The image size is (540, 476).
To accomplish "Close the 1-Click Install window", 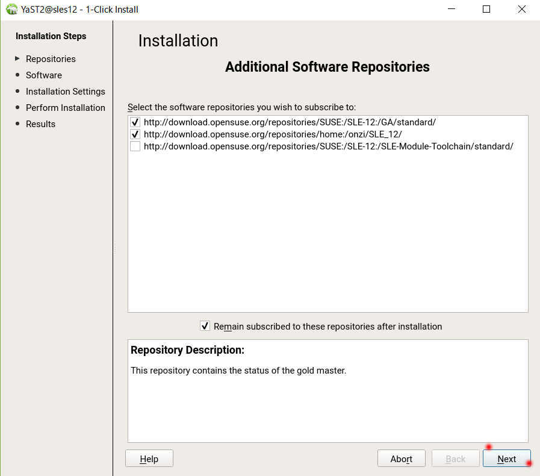I will coord(522,9).
